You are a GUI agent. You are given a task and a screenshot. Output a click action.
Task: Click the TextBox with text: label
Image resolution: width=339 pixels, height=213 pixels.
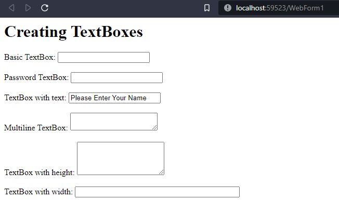pos(35,98)
